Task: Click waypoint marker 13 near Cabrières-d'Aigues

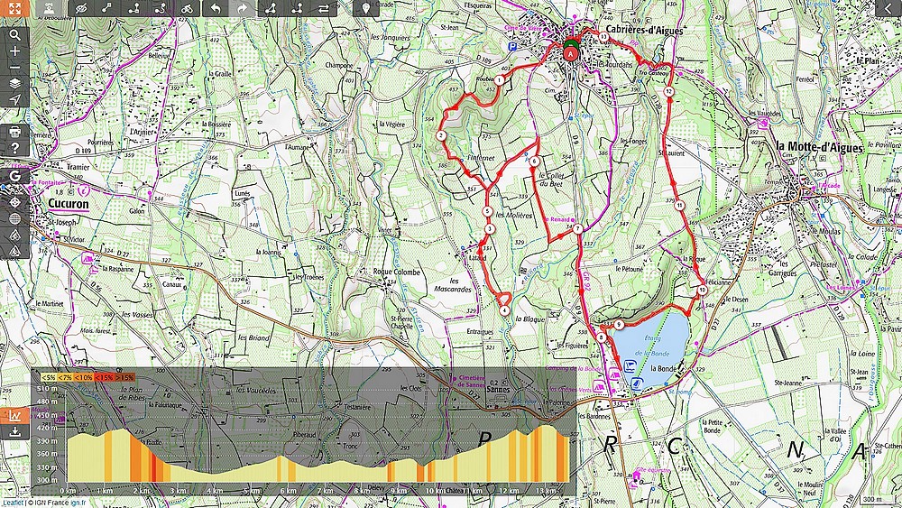Action: click(603, 37)
